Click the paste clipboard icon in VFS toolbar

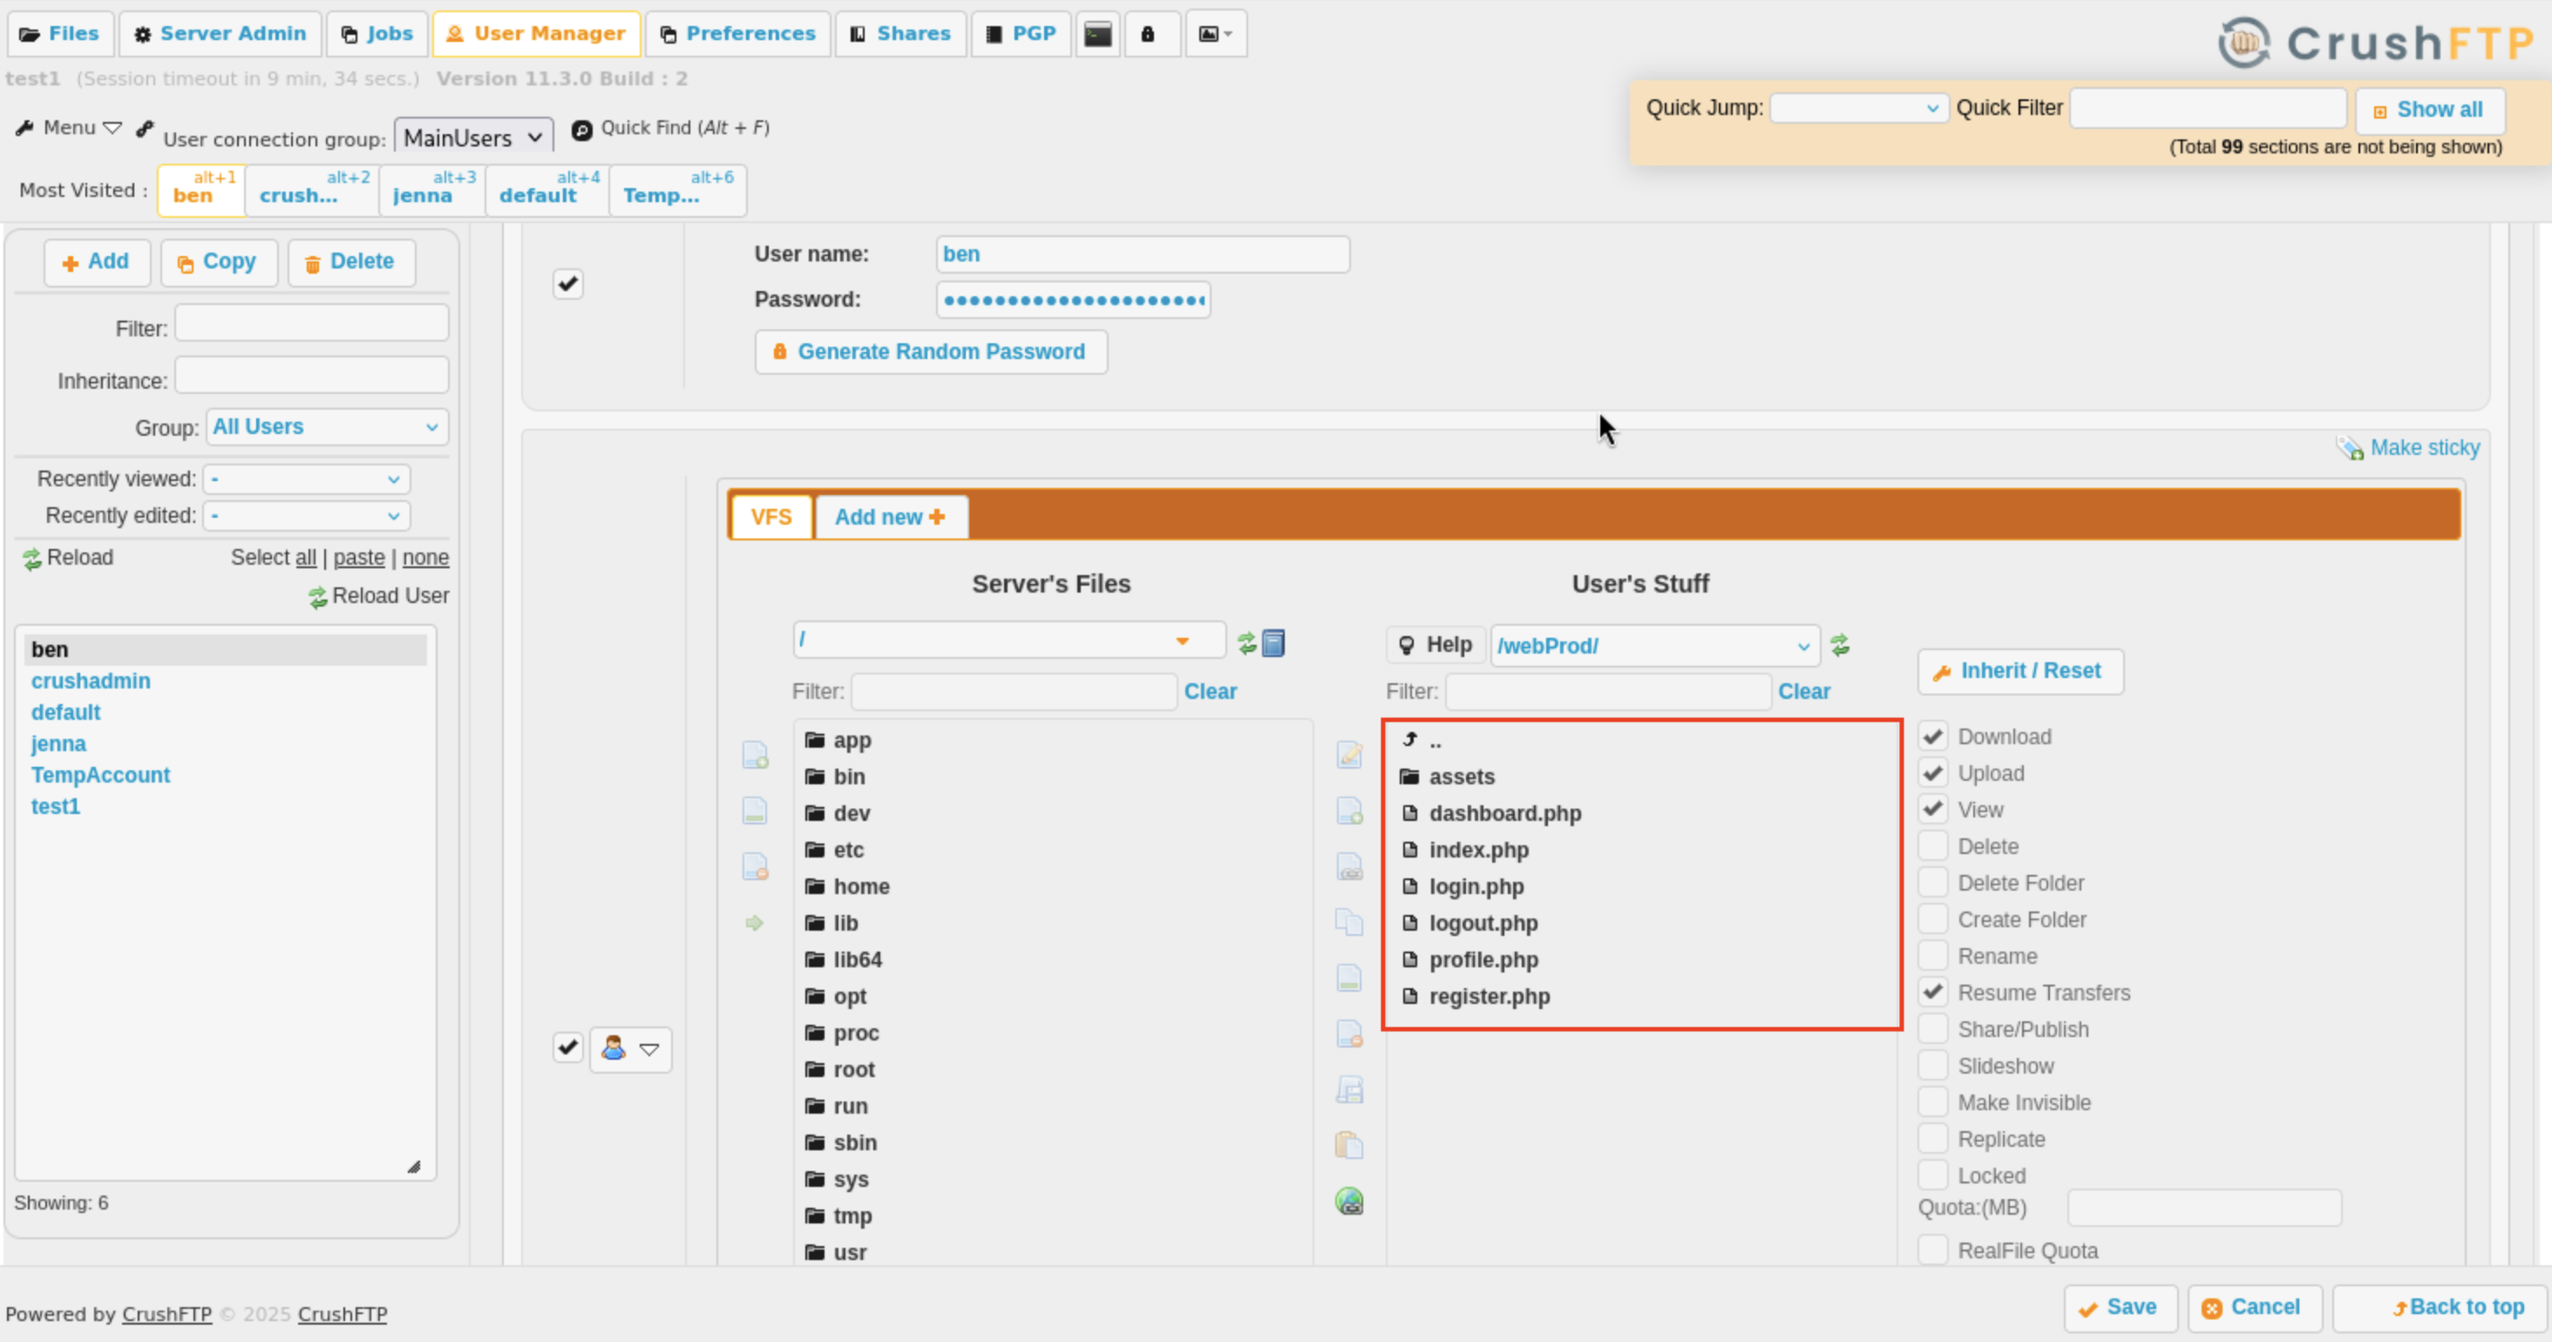pyautogui.click(x=1349, y=1146)
